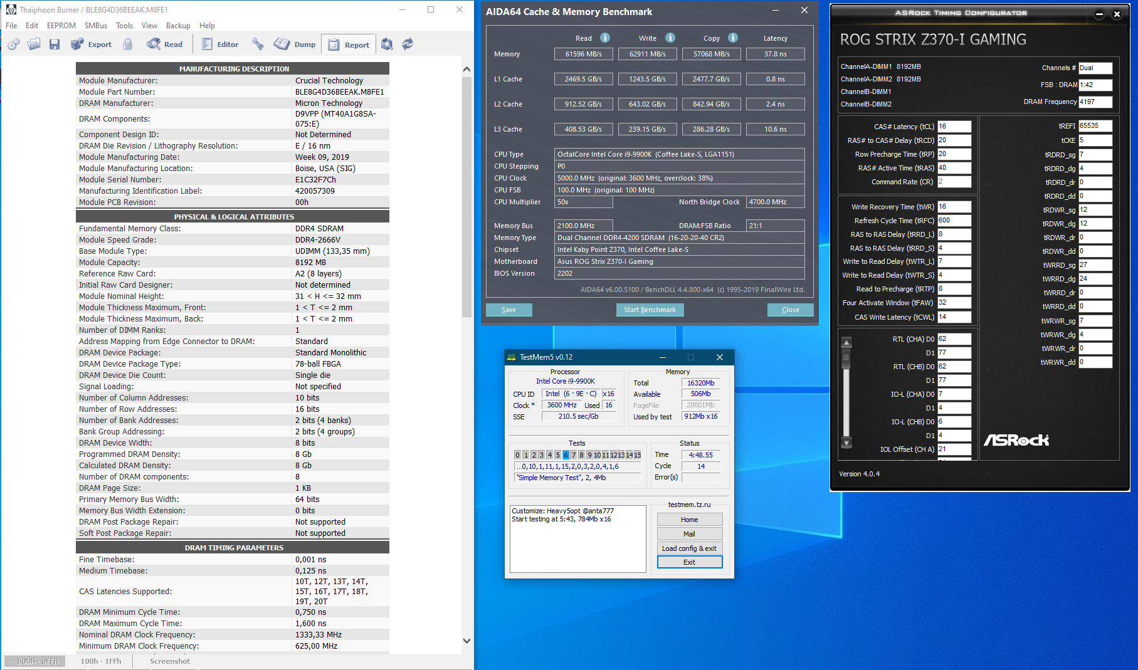Open settings gear in Thaiphoon Burner toolbar

(14, 44)
